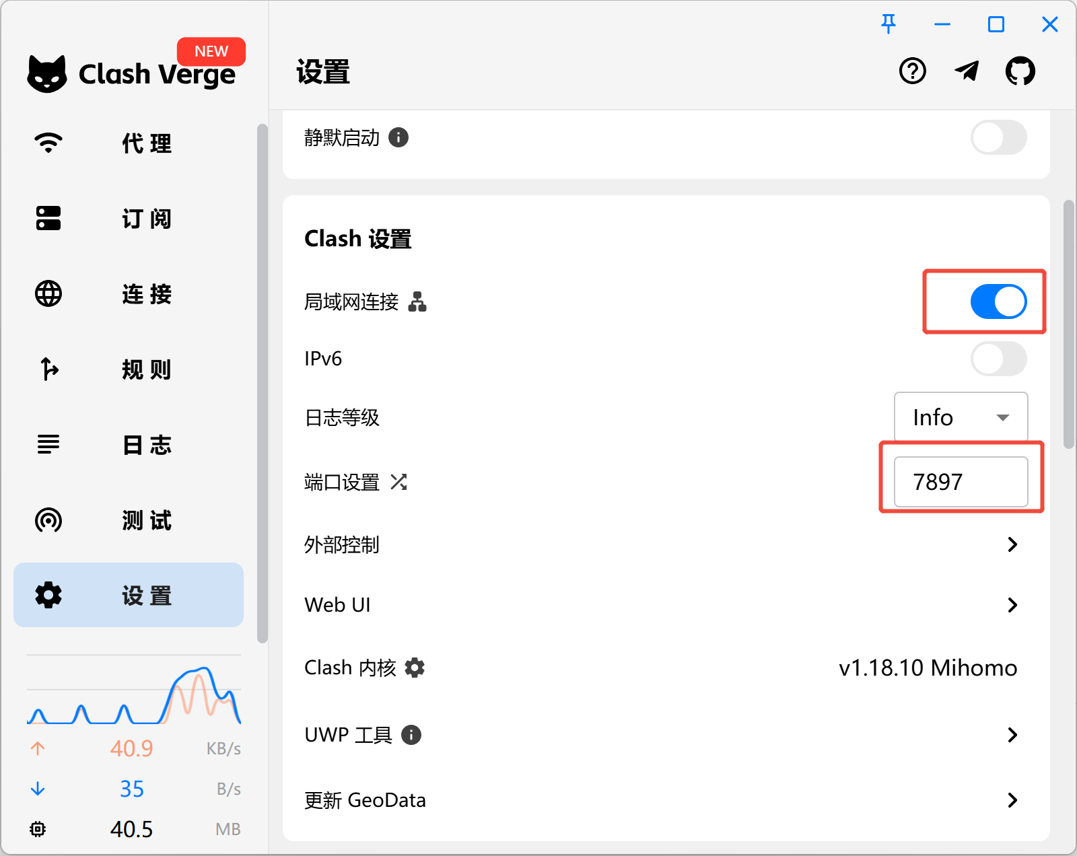Open the 订阅 profiles page
The height and width of the screenshot is (856, 1077).
tap(129, 219)
